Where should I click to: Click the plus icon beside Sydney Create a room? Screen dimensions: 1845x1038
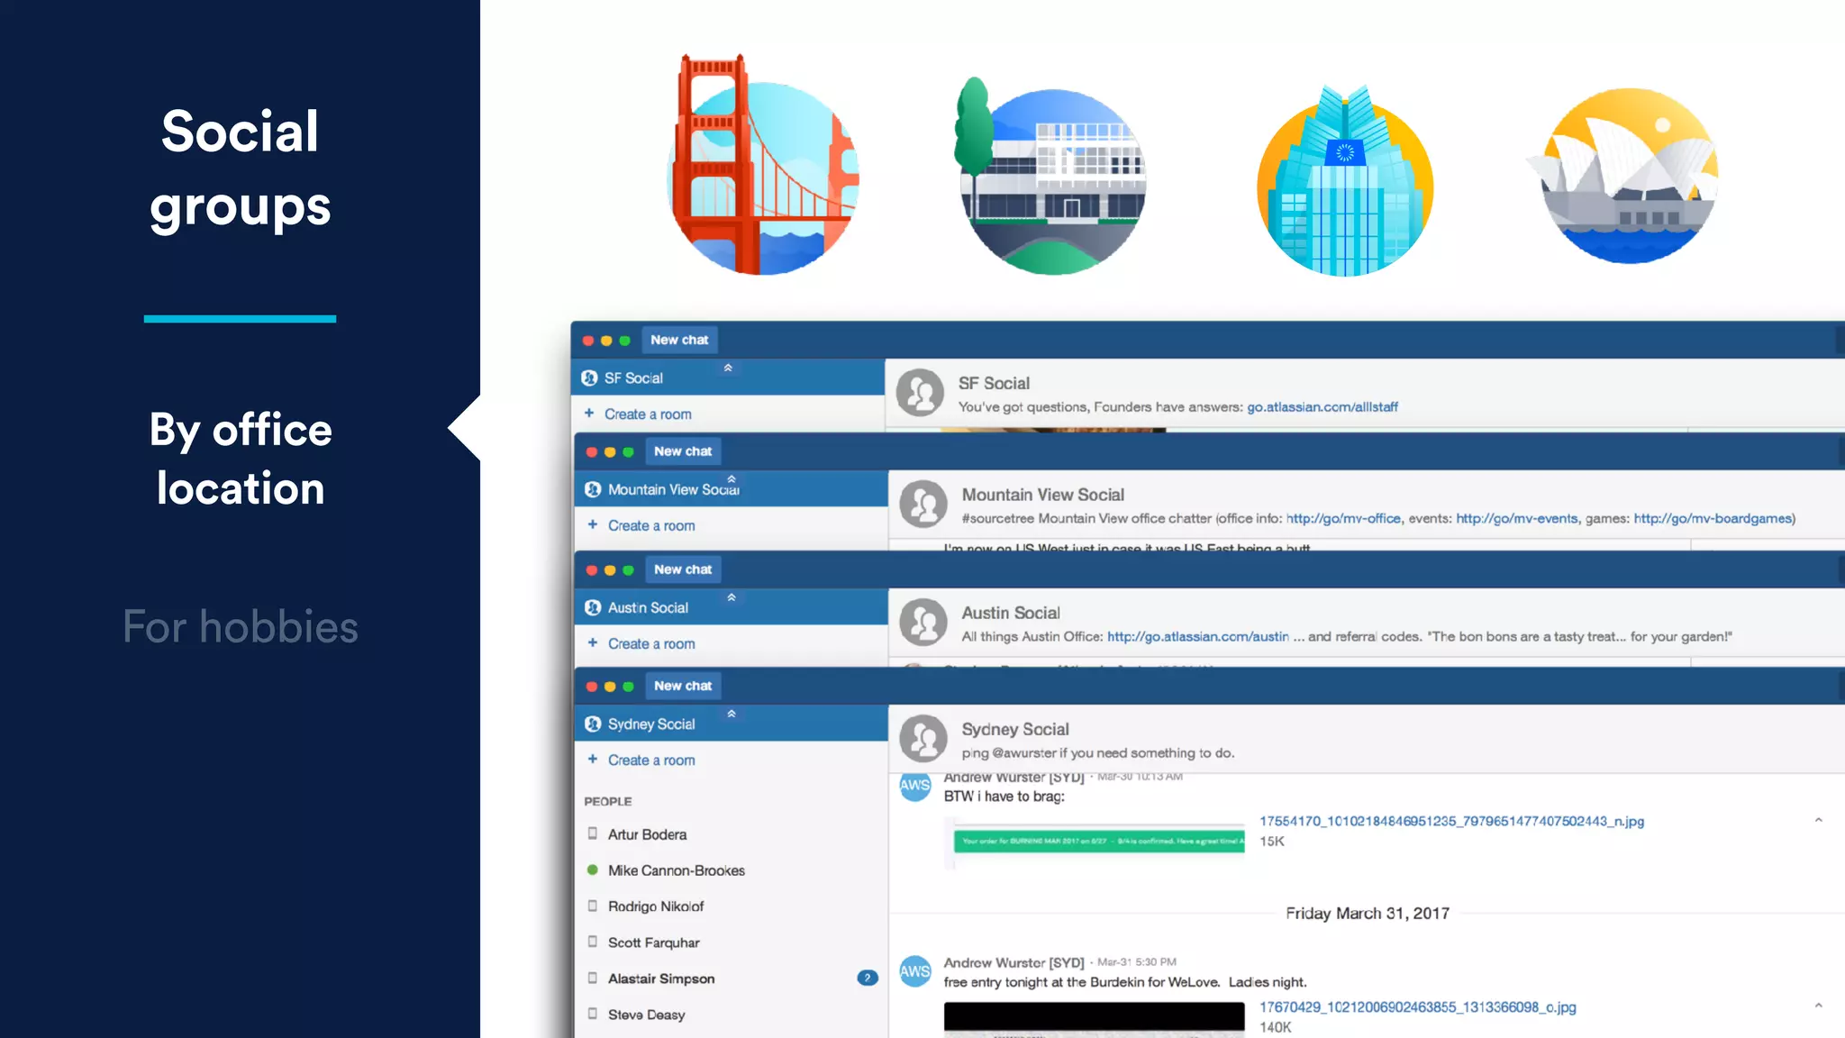pyautogui.click(x=592, y=760)
